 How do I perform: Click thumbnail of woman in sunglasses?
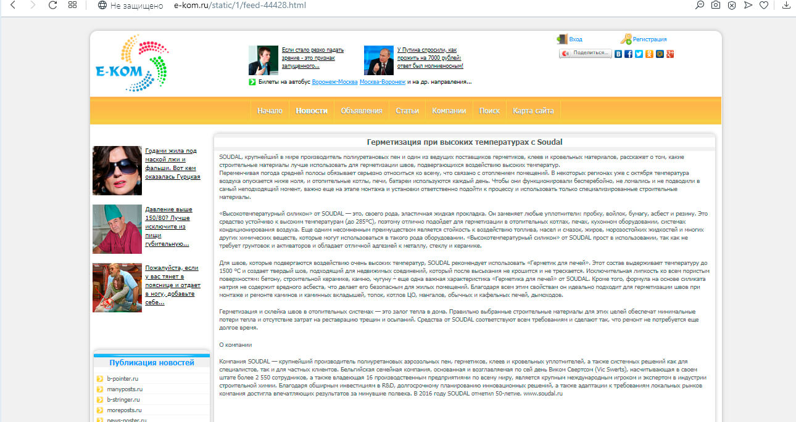coord(117,171)
